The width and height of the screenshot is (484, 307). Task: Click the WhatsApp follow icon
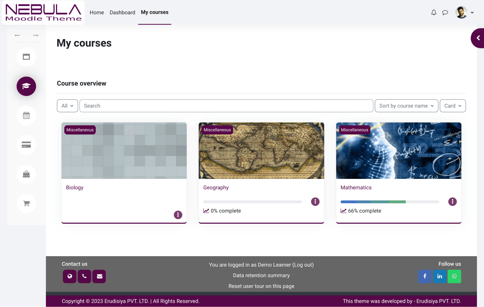(x=454, y=276)
